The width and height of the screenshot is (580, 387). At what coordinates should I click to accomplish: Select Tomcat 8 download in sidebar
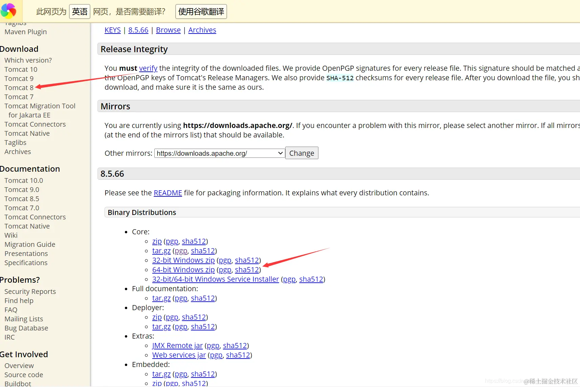click(x=19, y=88)
